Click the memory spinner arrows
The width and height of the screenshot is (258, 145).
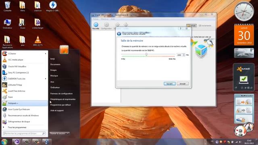click(184, 55)
